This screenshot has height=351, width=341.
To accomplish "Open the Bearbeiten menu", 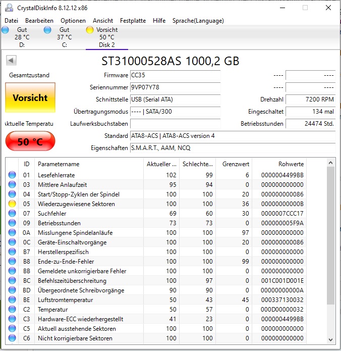I will (39, 21).
